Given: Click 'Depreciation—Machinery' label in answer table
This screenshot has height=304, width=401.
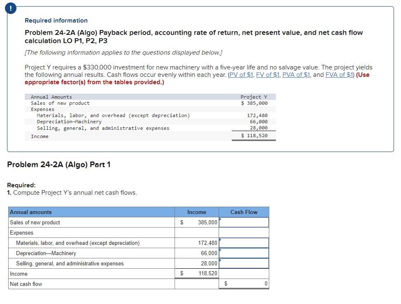Looking at the screenshot, I should coord(46,253).
